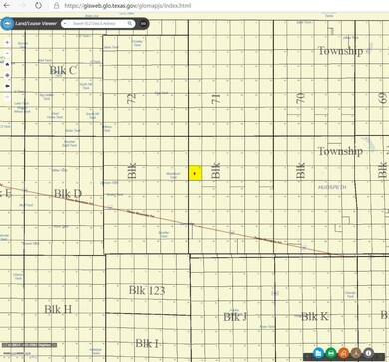Click the Land/Lease Viewer title text
Screen dimensions: 389x362
pyautogui.click(x=36, y=24)
